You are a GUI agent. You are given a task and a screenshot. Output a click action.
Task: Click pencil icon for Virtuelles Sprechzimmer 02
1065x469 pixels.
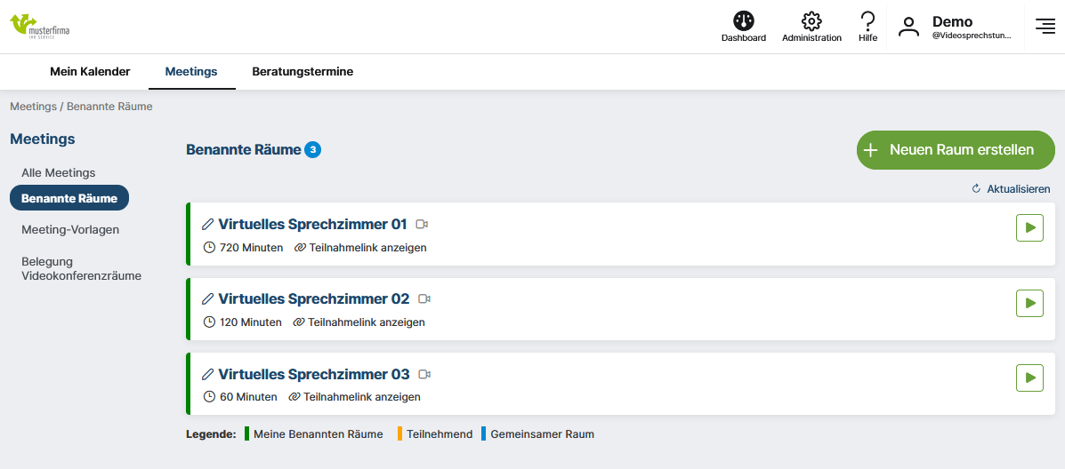[208, 299]
